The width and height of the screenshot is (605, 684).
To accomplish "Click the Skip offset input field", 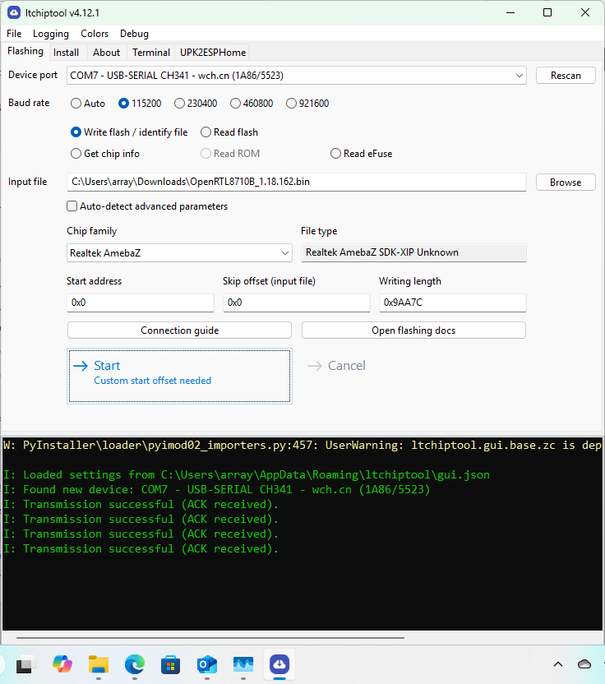I will (296, 303).
